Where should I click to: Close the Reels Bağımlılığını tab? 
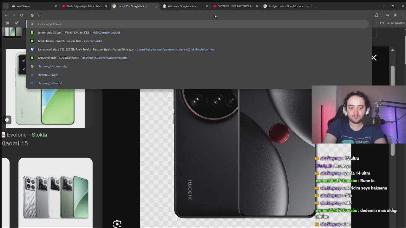pos(106,6)
